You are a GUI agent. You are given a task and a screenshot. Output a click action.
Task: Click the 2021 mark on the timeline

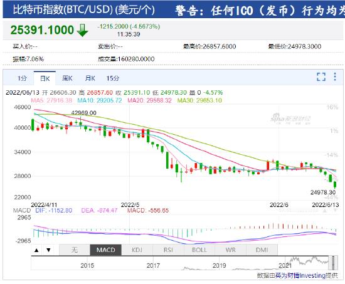(285, 266)
